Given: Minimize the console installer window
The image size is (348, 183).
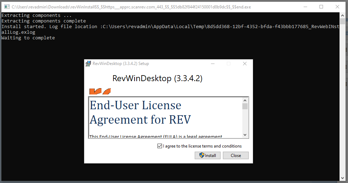Looking at the screenshot, I should 305,7.
